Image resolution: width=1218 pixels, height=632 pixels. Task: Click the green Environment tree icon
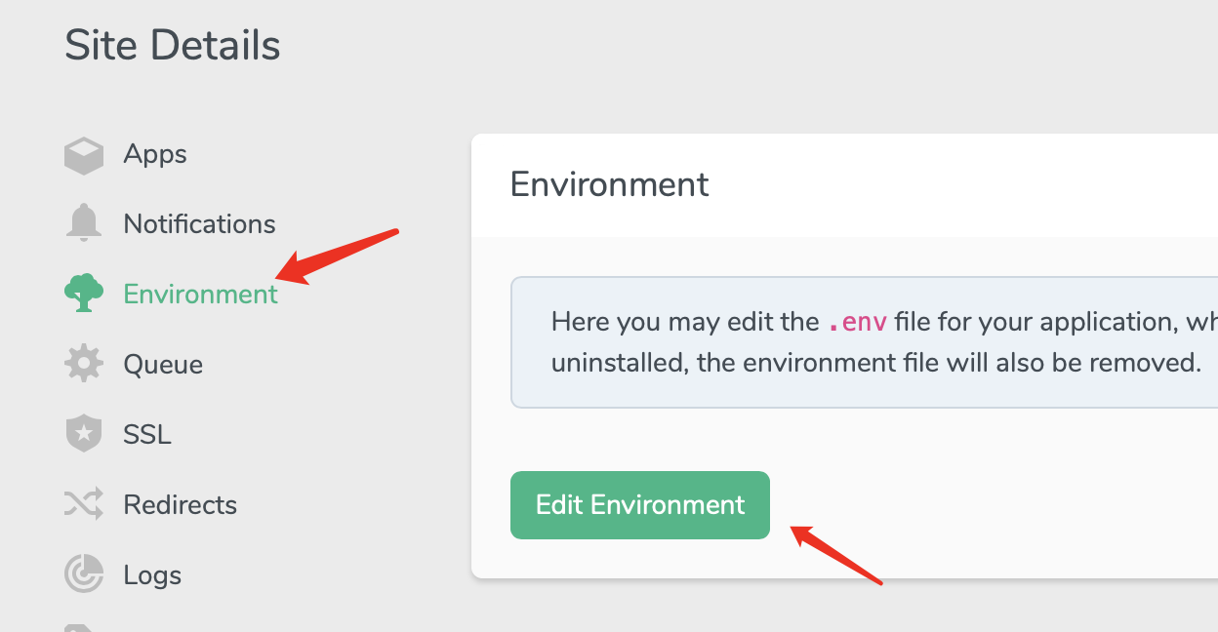click(x=84, y=293)
